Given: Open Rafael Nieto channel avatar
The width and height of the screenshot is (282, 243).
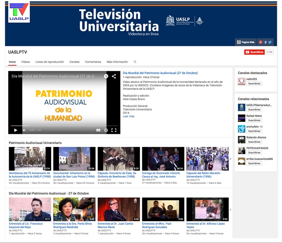Looking at the screenshot, I should tap(241, 118).
